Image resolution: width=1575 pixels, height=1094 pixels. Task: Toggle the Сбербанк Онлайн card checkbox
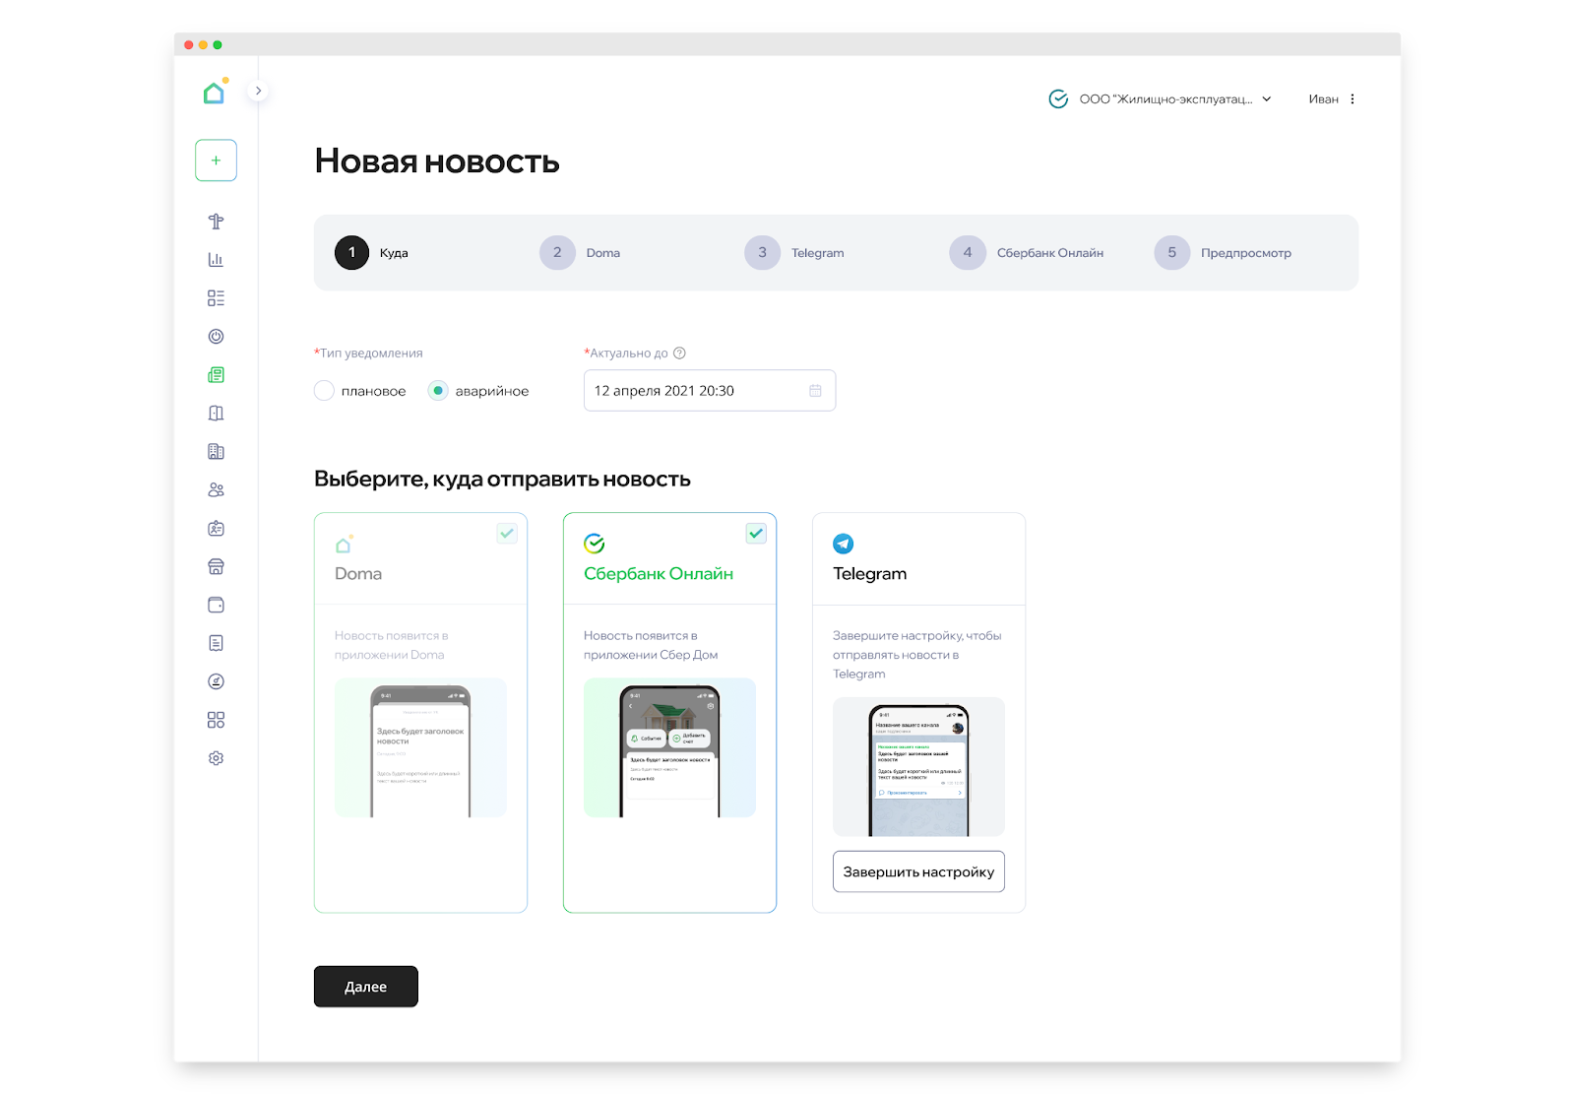(x=756, y=534)
